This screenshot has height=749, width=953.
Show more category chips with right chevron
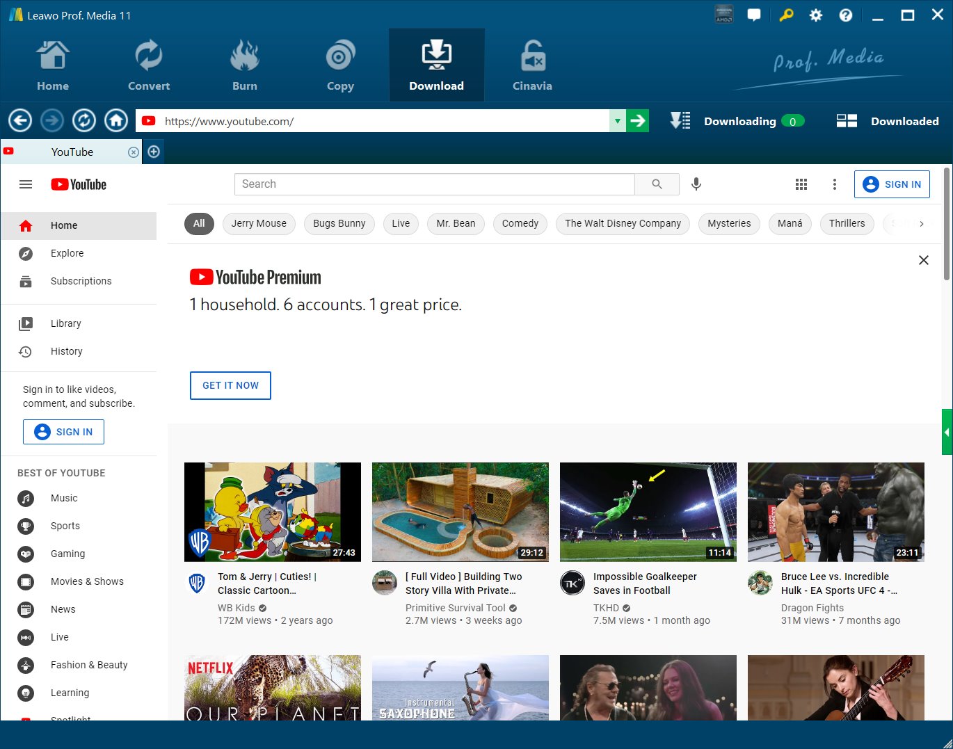click(x=922, y=224)
